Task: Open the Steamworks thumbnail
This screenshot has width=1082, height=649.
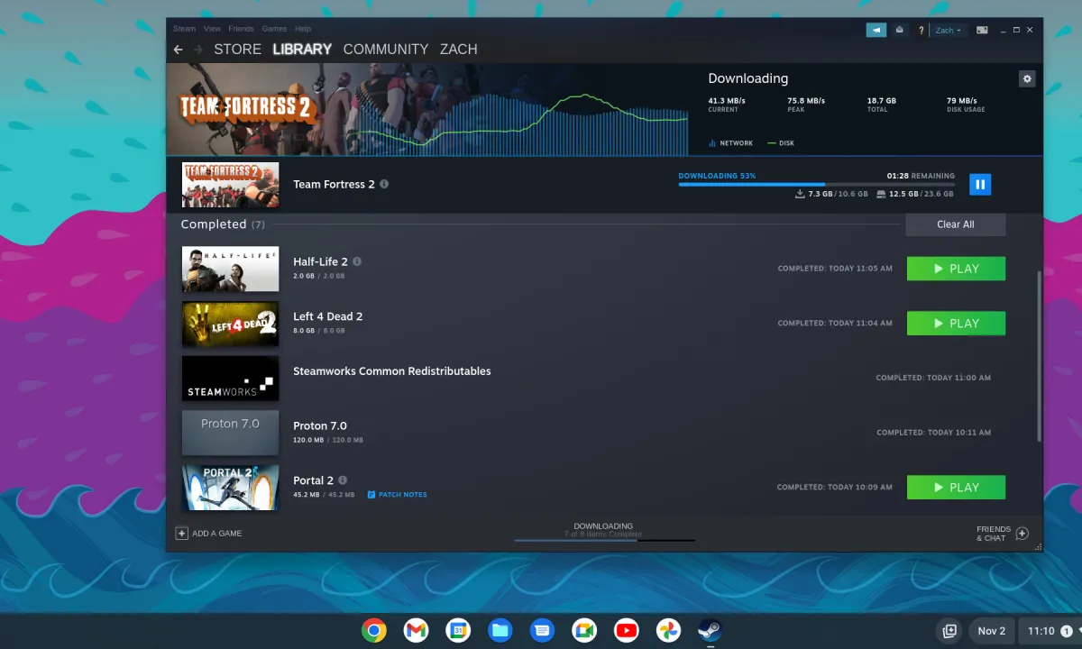Action: click(x=230, y=379)
